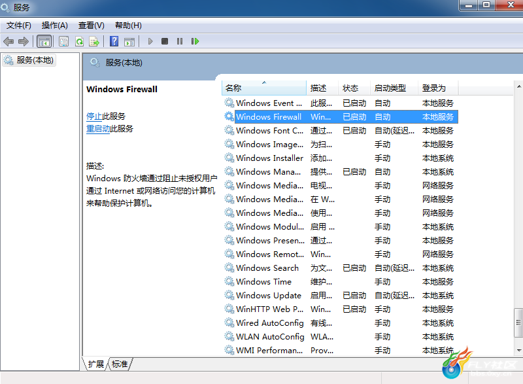Click the Pause service icon

point(180,41)
